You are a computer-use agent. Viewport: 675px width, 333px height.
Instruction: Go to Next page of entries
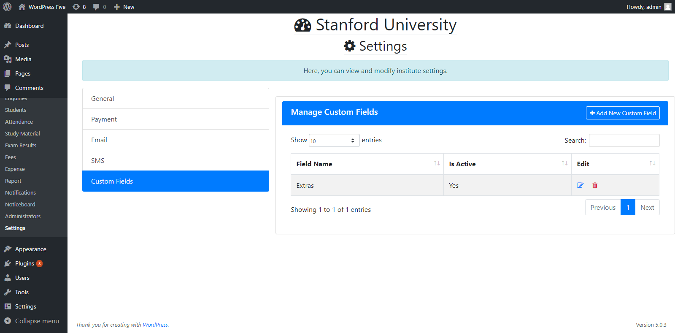(x=647, y=207)
